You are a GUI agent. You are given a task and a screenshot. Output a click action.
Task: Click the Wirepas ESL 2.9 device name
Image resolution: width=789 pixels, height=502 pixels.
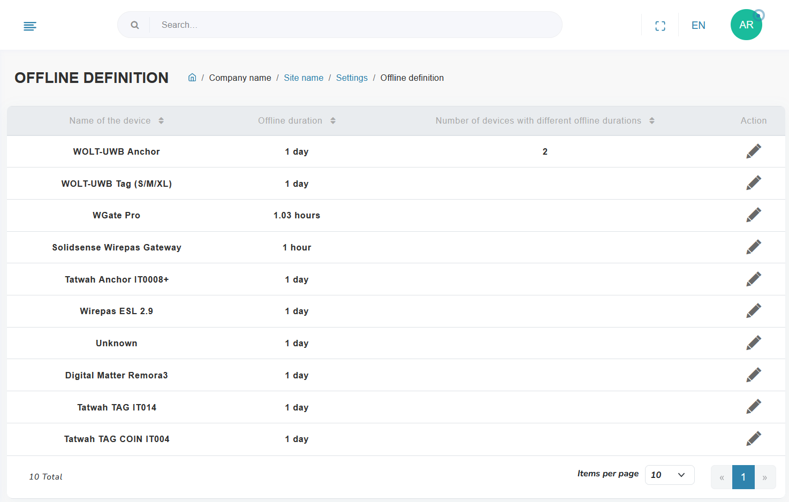(x=117, y=311)
